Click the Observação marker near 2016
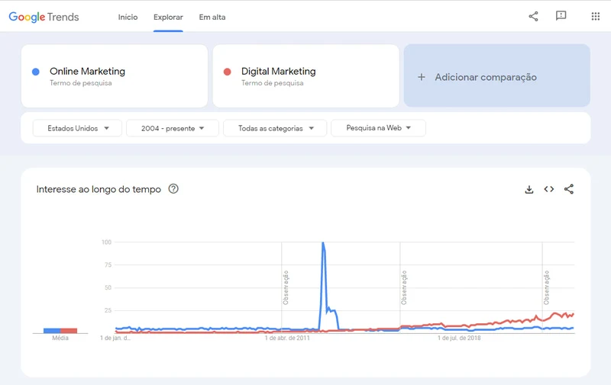This screenshot has width=611, height=385. [404, 287]
